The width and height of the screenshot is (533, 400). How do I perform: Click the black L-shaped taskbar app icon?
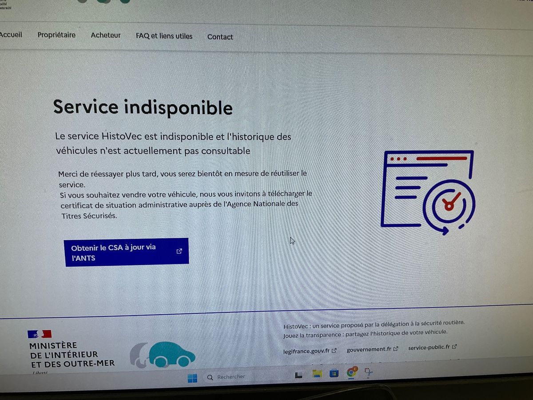(299, 375)
